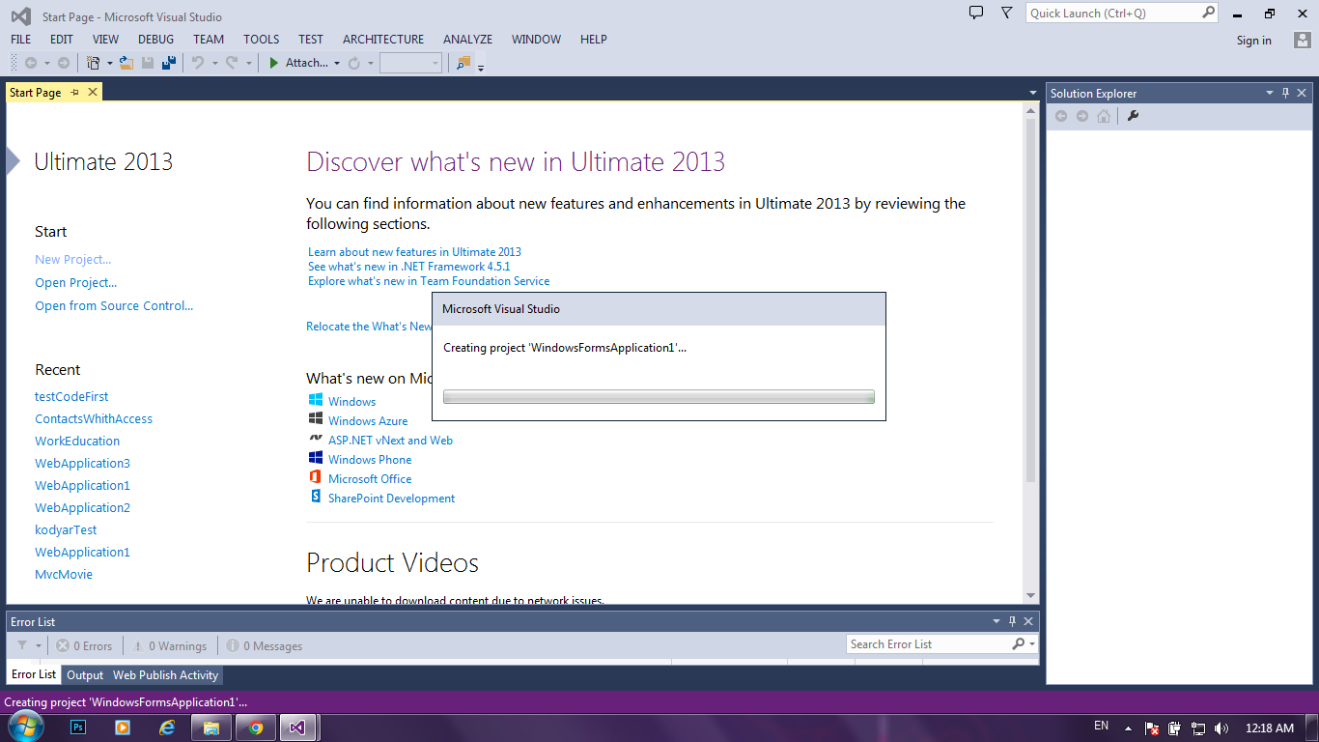Click the Find in Files toolbar icon
This screenshot has height=742, width=1319.
(463, 63)
